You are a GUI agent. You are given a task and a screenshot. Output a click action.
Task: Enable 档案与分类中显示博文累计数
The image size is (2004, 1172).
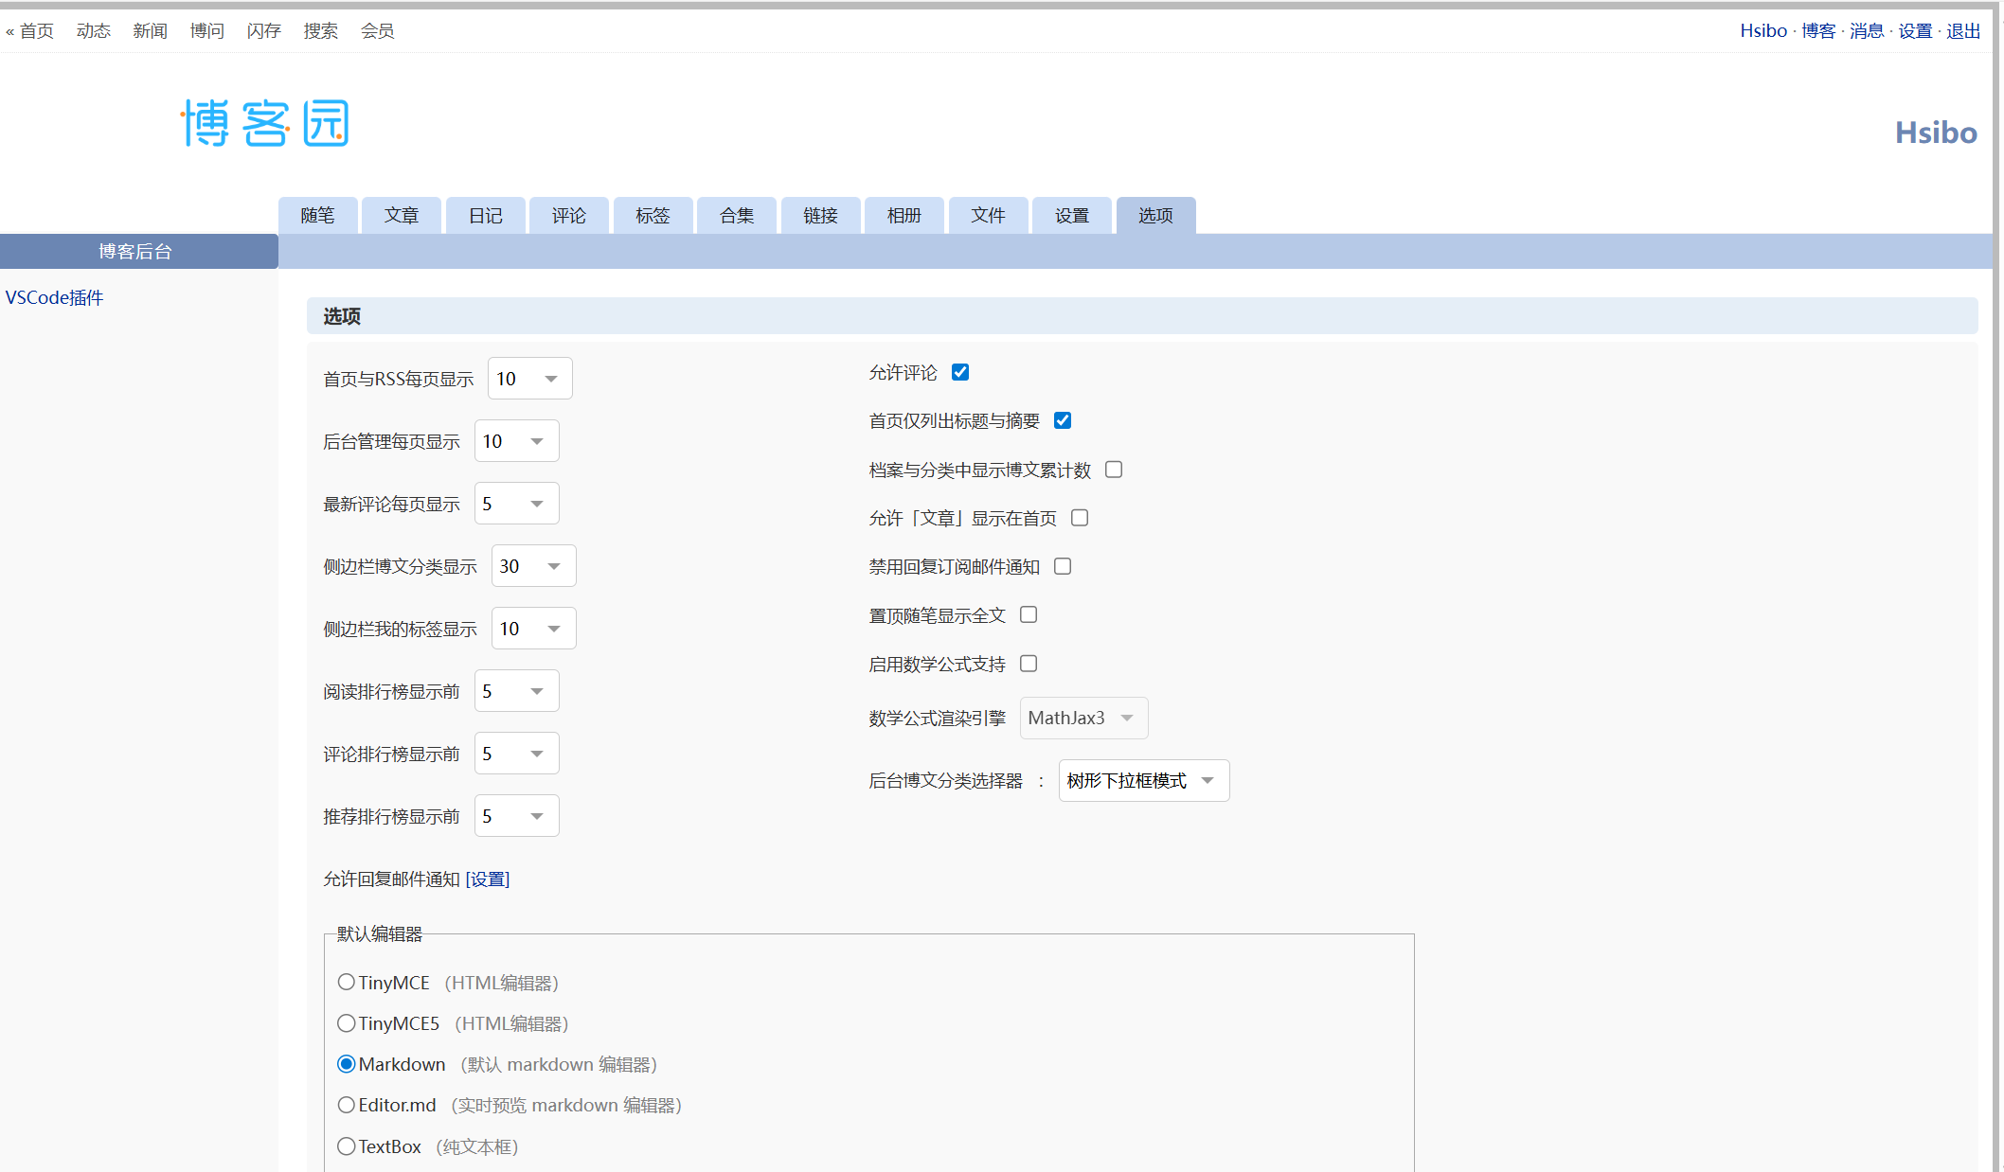1114,469
